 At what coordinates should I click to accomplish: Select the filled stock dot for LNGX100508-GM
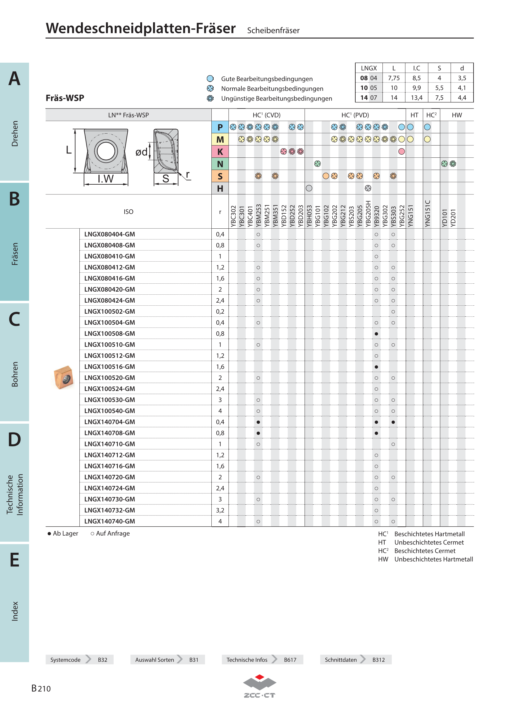pos(376,334)
